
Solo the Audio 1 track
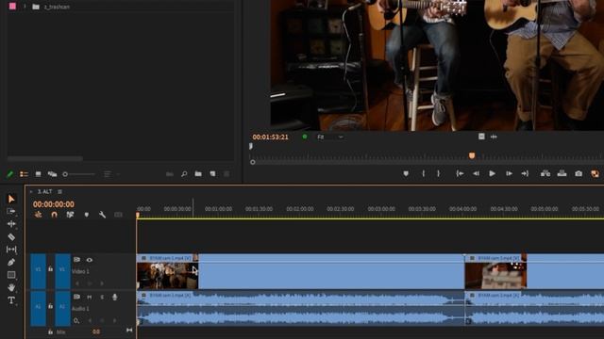pos(102,298)
